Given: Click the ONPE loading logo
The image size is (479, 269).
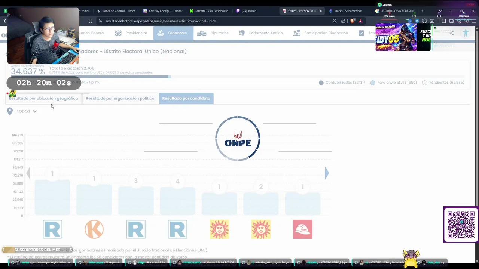Looking at the screenshot, I should pyautogui.click(x=238, y=139).
